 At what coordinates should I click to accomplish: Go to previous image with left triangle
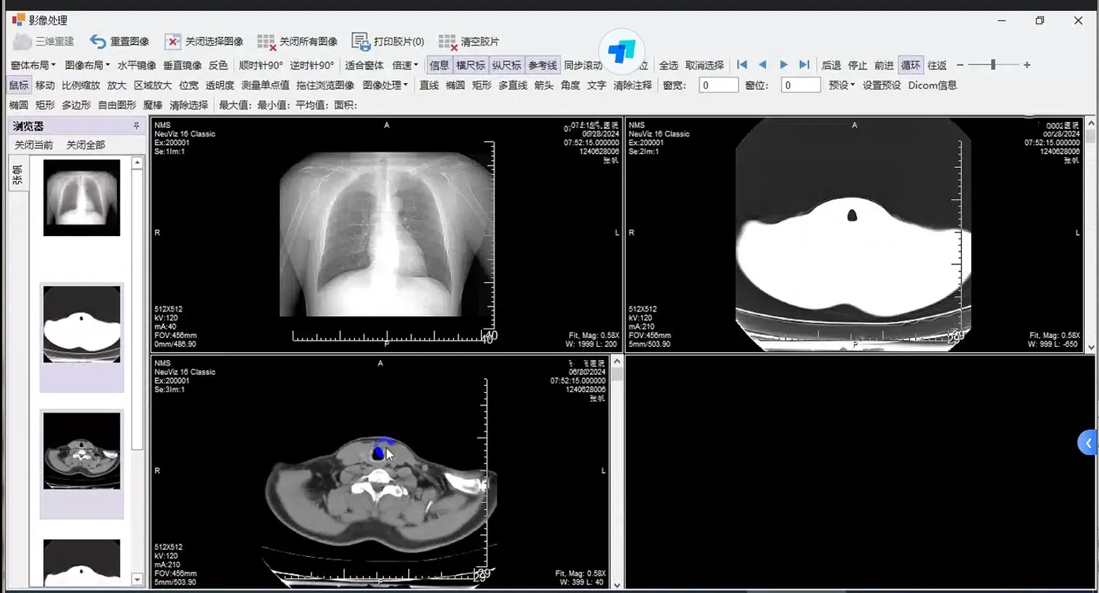click(762, 65)
